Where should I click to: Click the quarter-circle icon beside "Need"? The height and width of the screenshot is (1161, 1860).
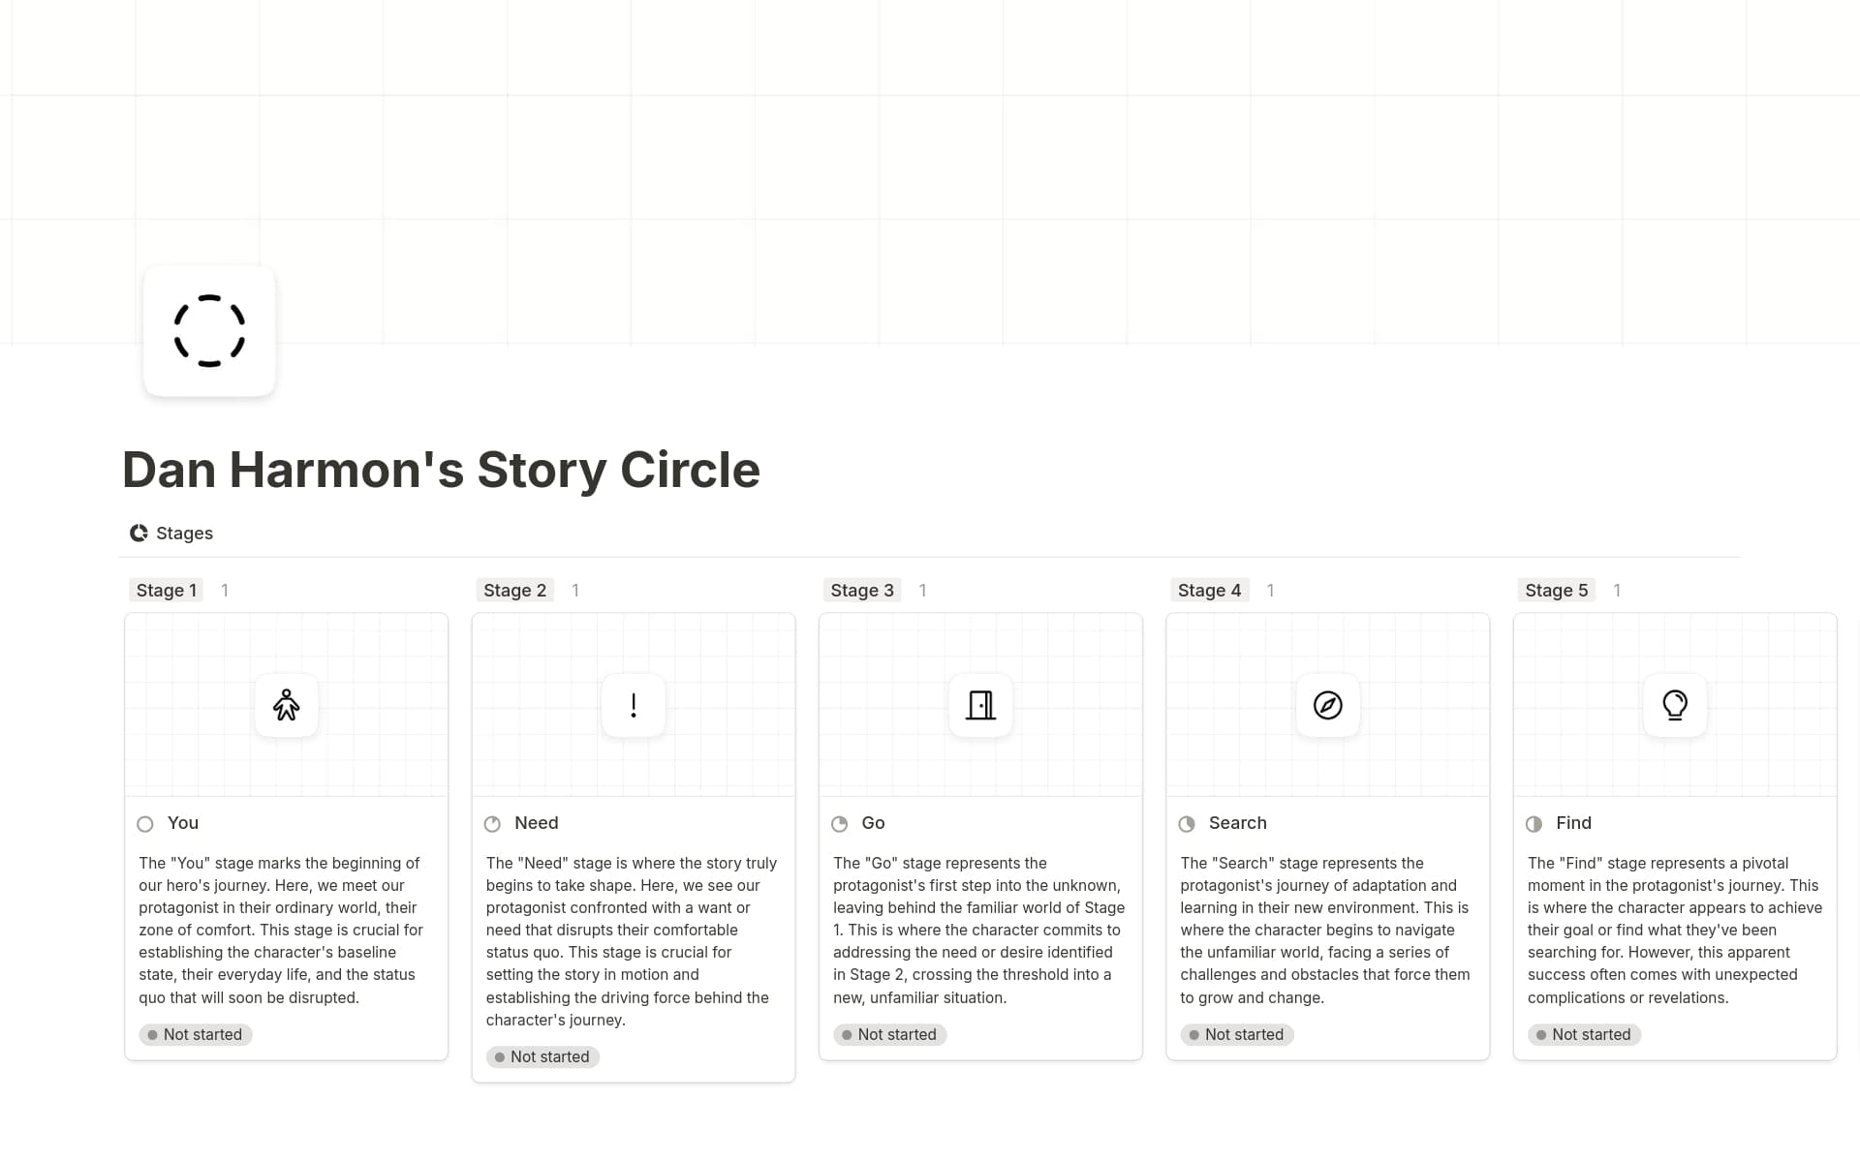click(492, 824)
